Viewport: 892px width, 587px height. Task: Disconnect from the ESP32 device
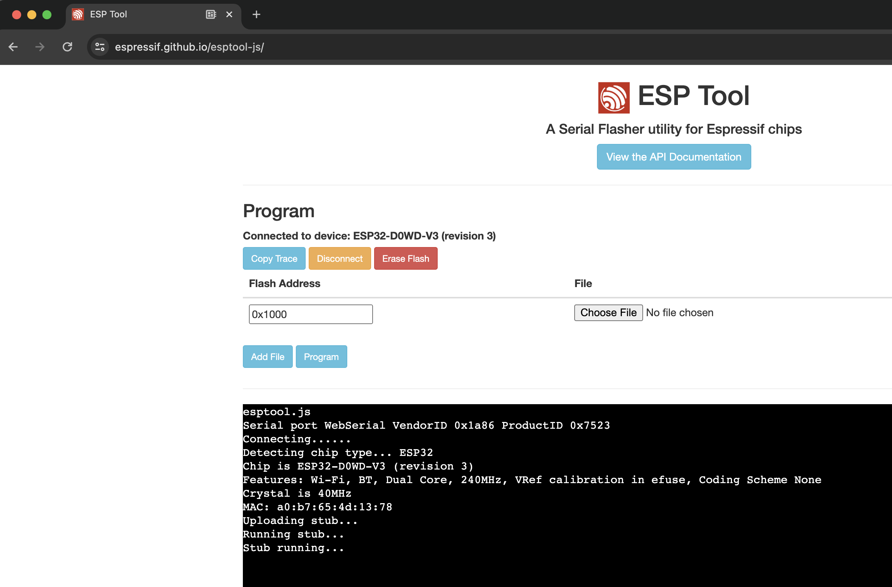tap(339, 258)
